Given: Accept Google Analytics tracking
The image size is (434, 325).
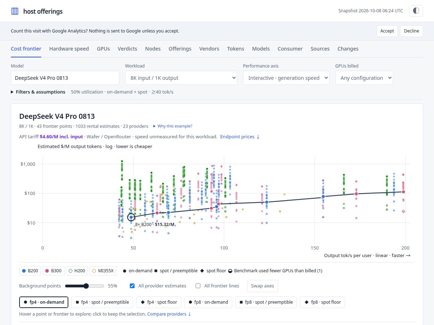Looking at the screenshot, I should (387, 31).
